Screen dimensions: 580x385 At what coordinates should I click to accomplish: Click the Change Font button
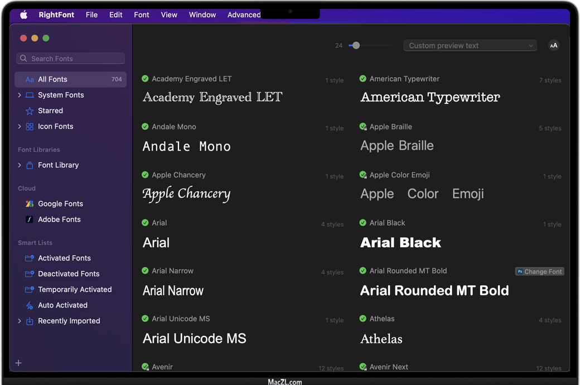coord(539,272)
